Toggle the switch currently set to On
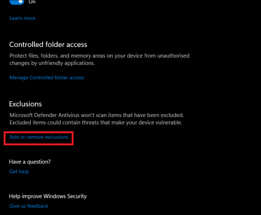 click(x=17, y=2)
